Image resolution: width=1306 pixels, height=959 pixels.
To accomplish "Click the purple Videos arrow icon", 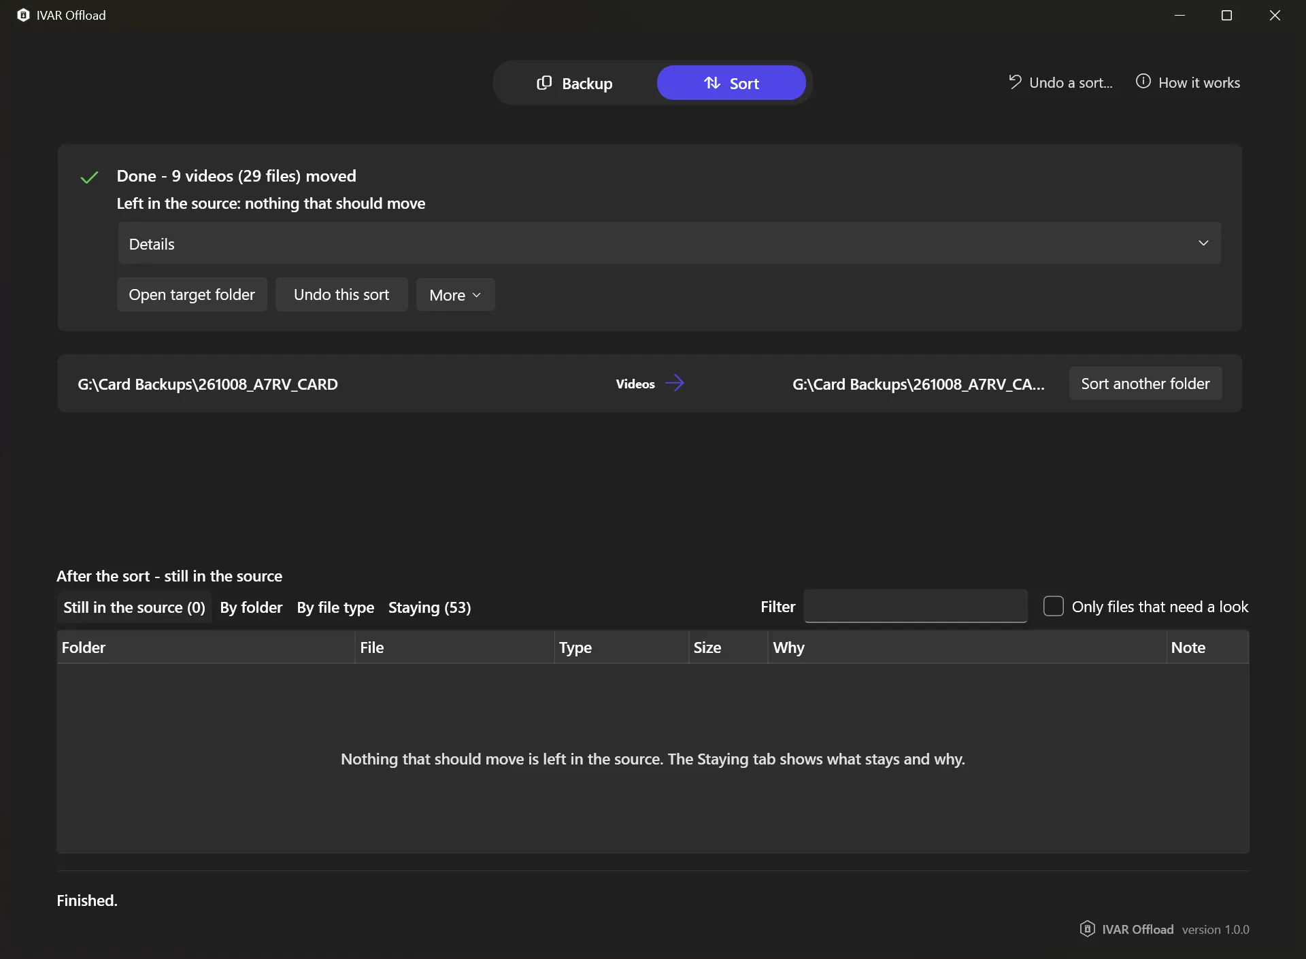I will point(674,383).
